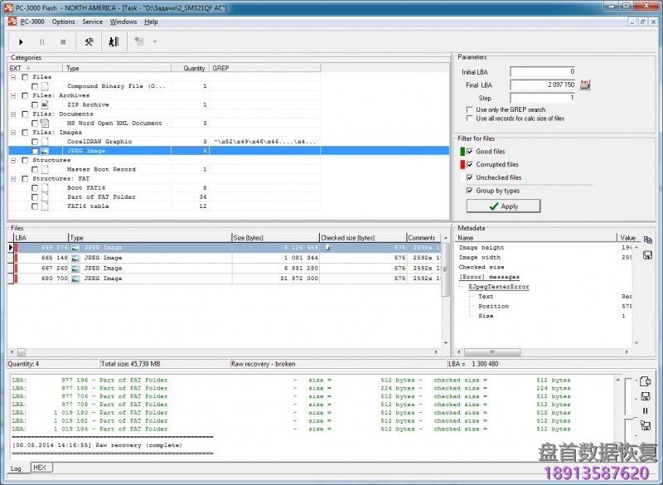Click the copy metadata icon

pyautogui.click(x=647, y=240)
